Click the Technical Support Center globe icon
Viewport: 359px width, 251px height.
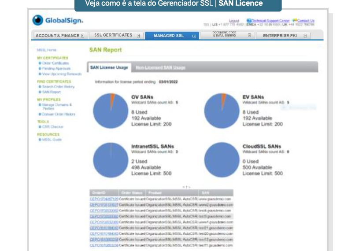[x=249, y=21]
